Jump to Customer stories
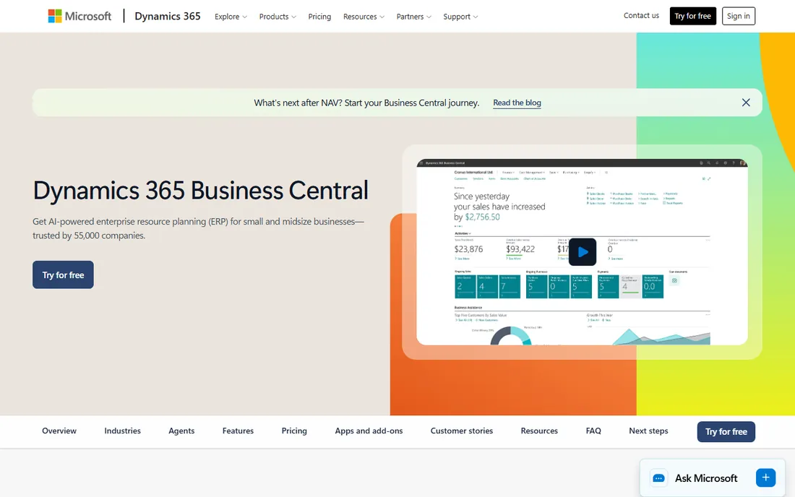Image resolution: width=795 pixels, height=497 pixels. point(461,431)
